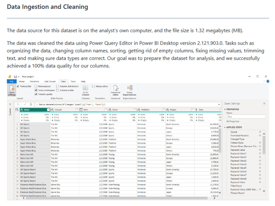This screenshot has width=275, height=206.
Task: Close the Query Settings pane
Action: 264,104
